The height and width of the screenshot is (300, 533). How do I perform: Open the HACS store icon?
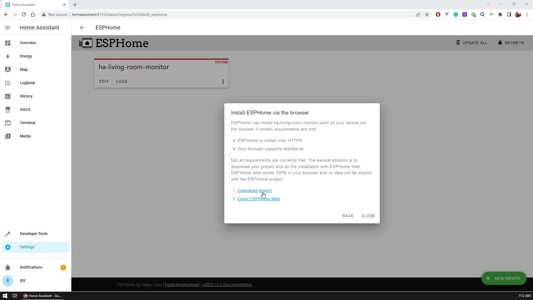tap(8, 110)
